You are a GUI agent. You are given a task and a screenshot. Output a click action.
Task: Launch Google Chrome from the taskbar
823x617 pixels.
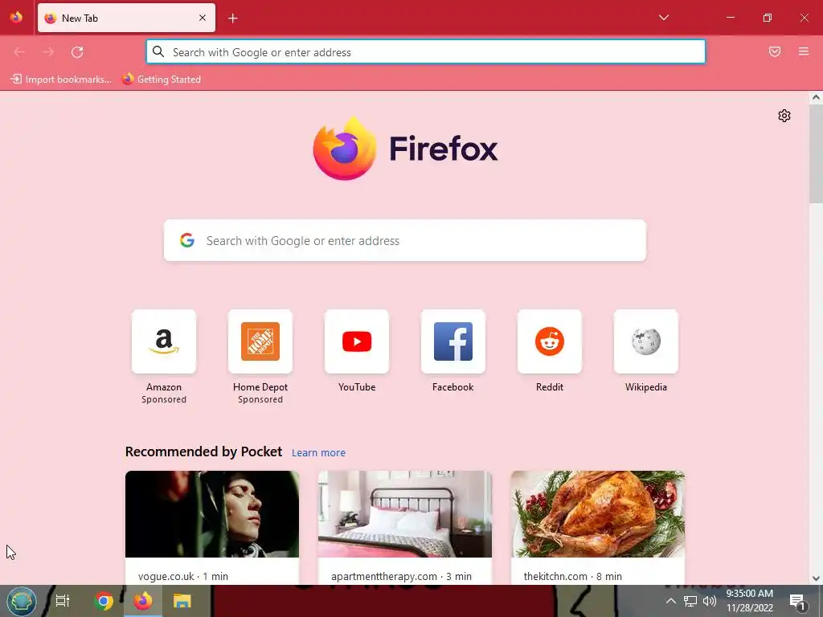pos(104,601)
